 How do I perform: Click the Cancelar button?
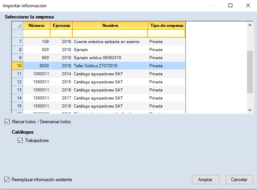point(239,180)
